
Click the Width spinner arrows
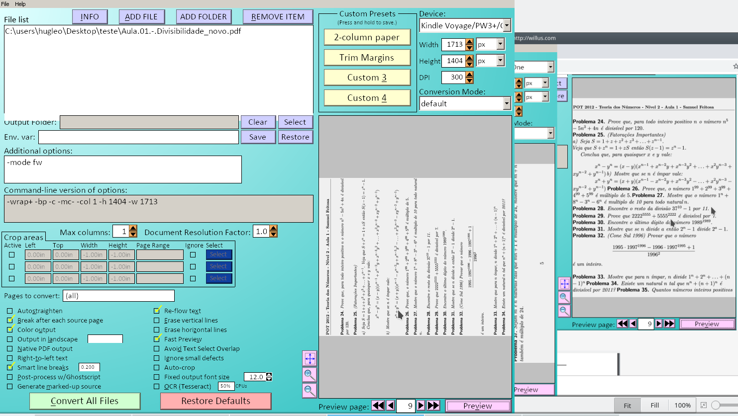point(469,45)
